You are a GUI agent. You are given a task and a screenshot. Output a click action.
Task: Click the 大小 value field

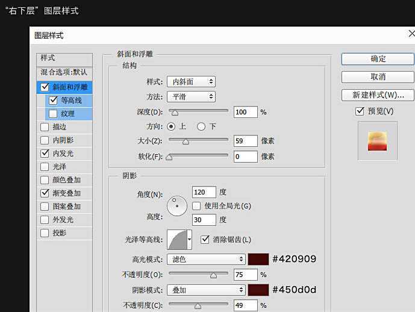click(246, 141)
